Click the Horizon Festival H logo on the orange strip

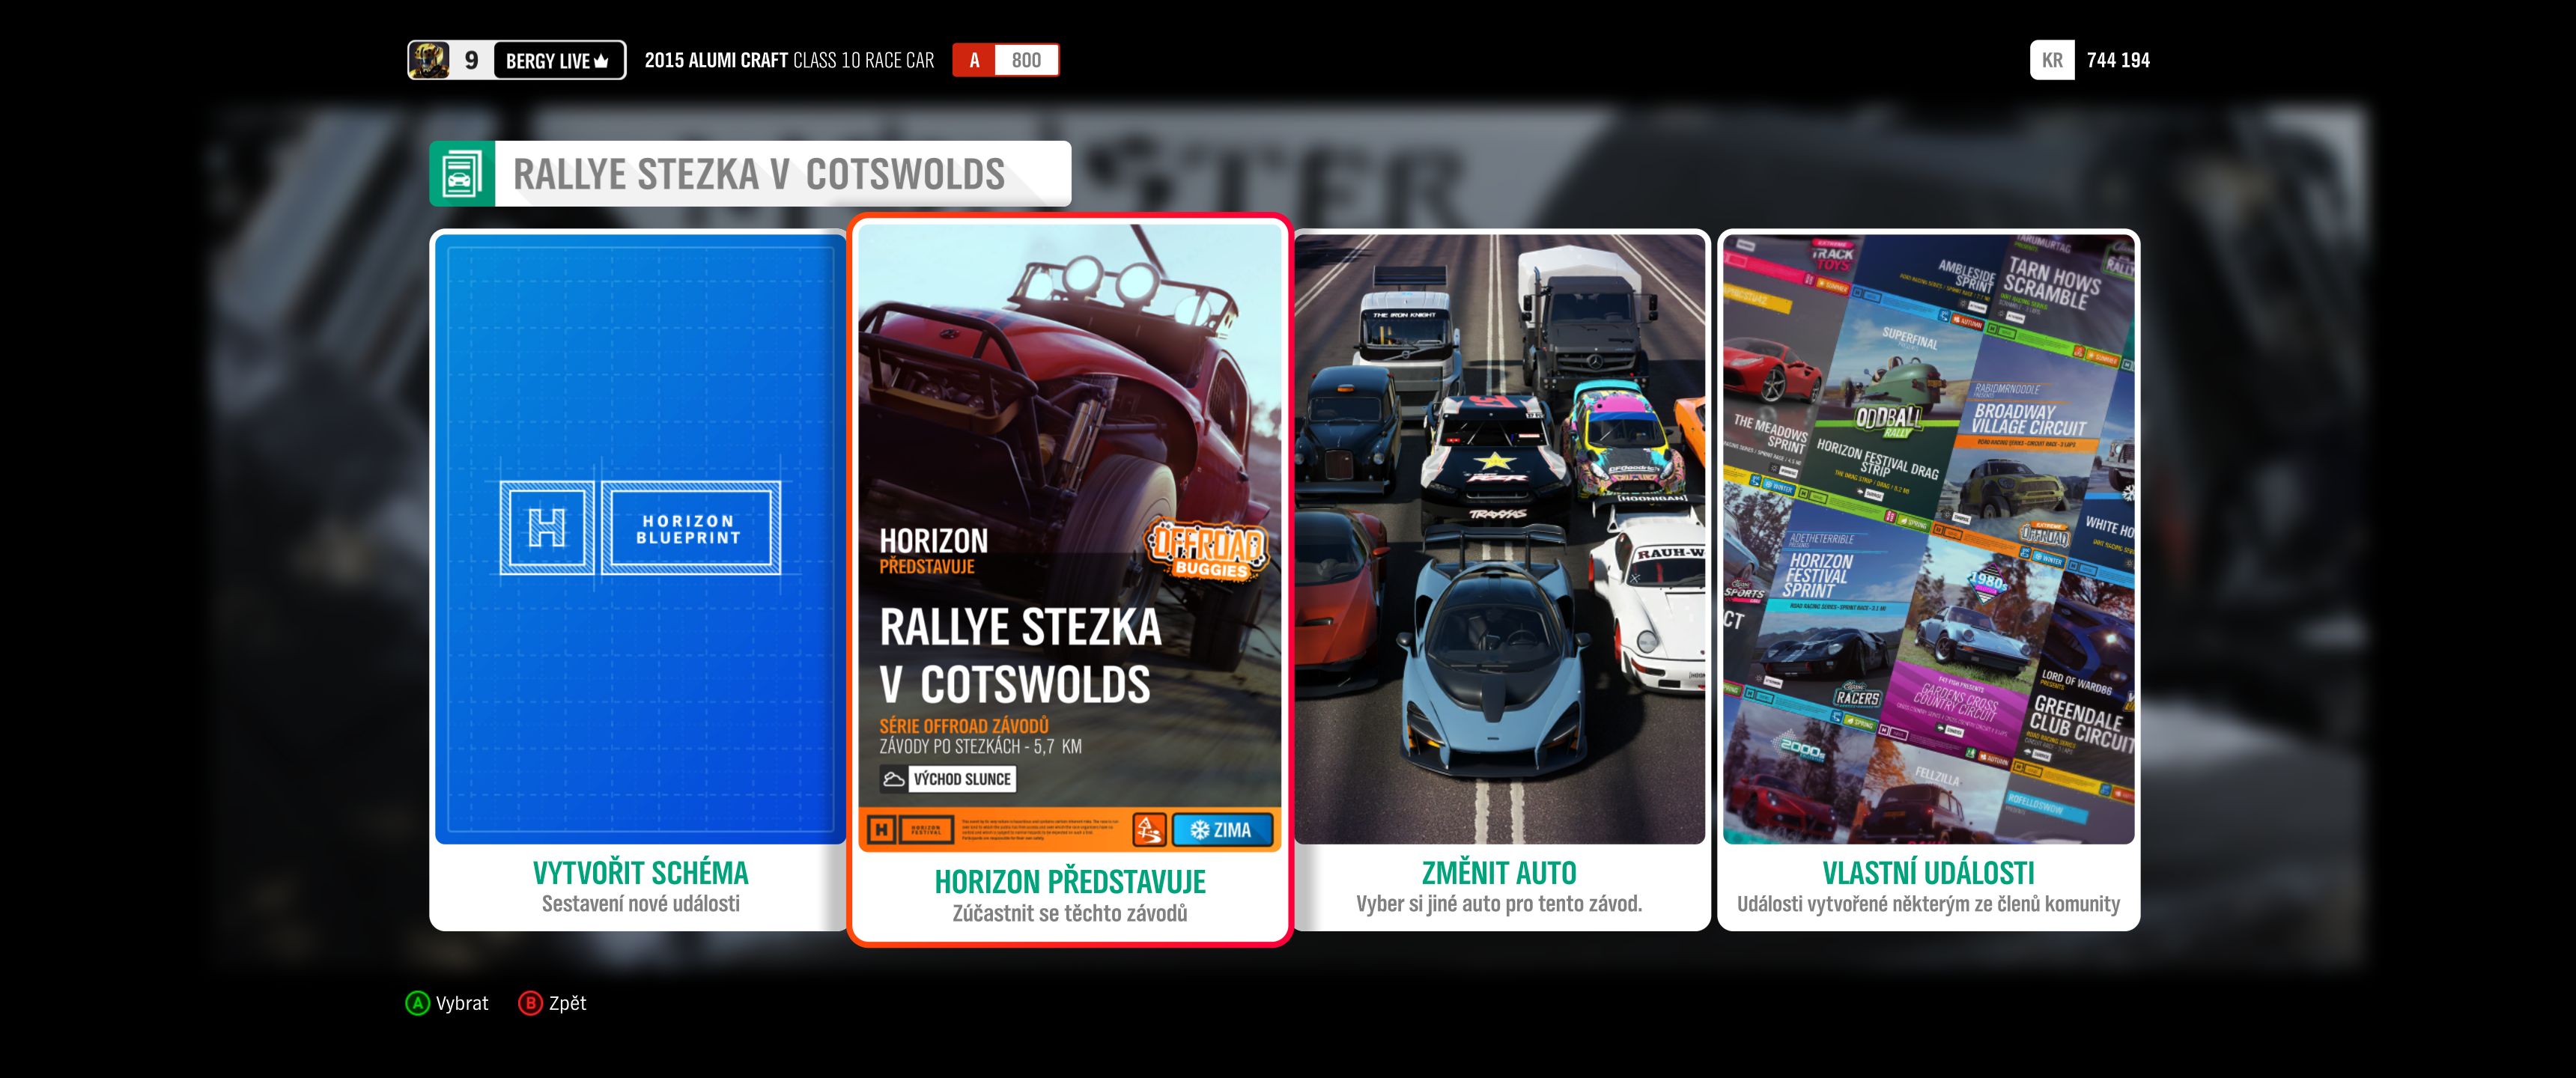click(x=881, y=830)
